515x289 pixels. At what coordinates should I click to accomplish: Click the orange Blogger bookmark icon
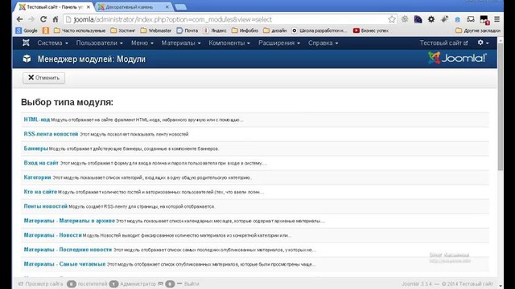(x=46, y=31)
